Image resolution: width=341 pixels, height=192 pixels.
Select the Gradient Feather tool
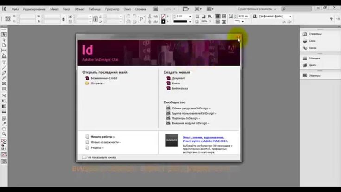(4, 111)
